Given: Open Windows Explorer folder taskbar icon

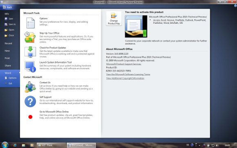Looking at the screenshot, I should pyautogui.click(x=24, y=145).
